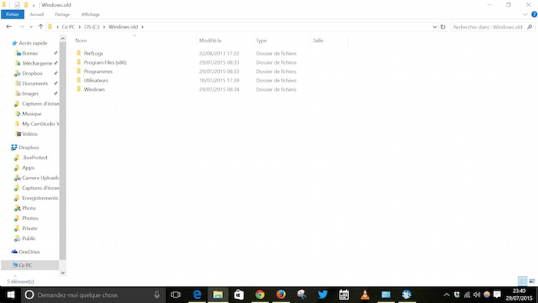Open Images in quick access
Screen dimensions: 538x303
pyautogui.click(x=30, y=93)
